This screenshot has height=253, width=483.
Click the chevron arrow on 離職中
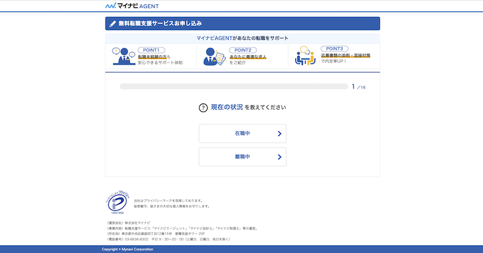pos(280,157)
